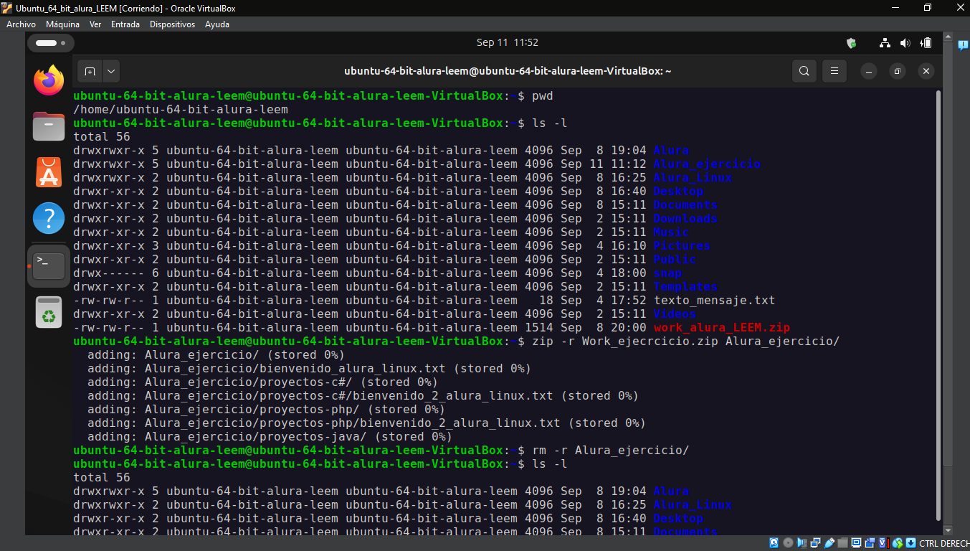Open the terminal hamburger menu

tap(835, 71)
